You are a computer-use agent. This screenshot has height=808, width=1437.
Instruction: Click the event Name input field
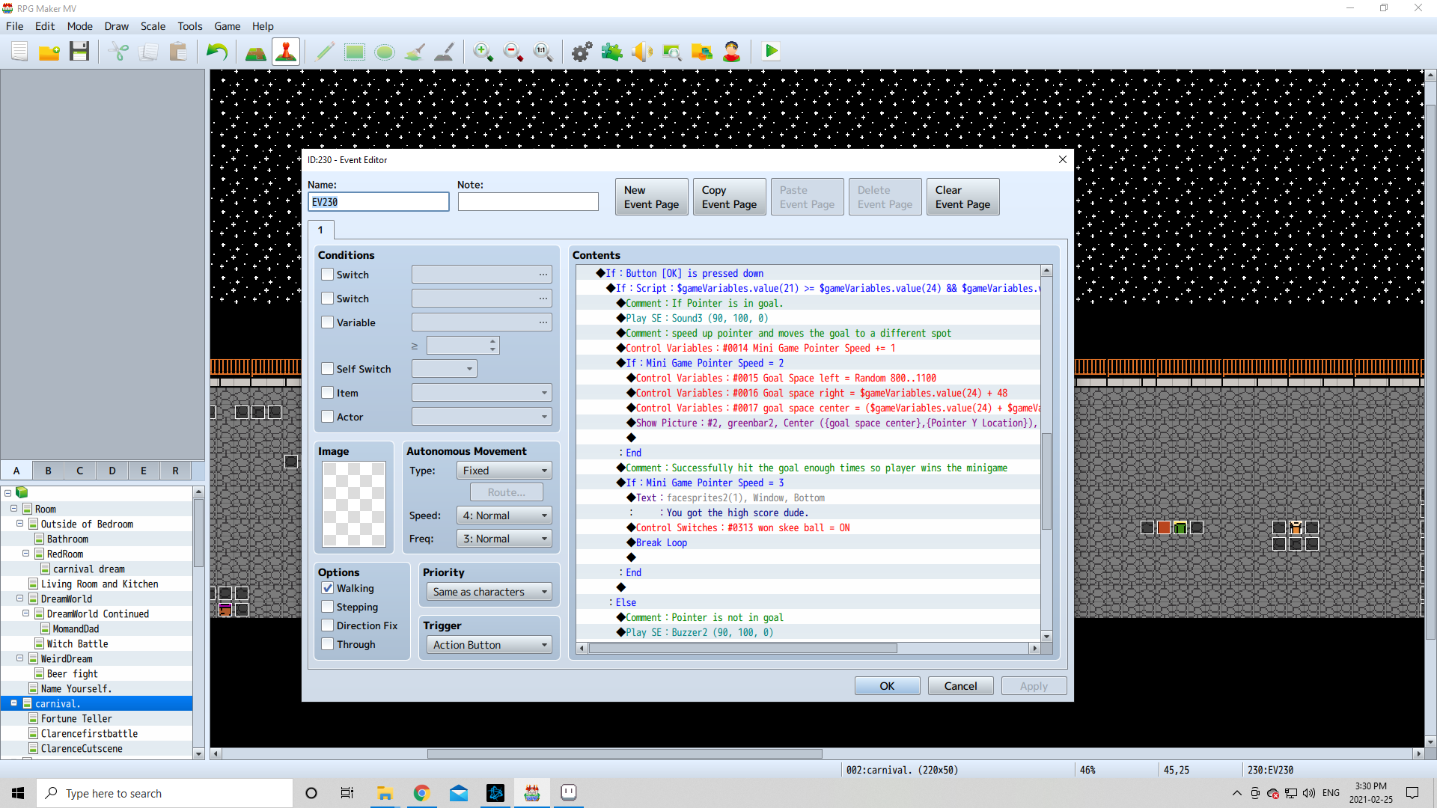point(379,202)
